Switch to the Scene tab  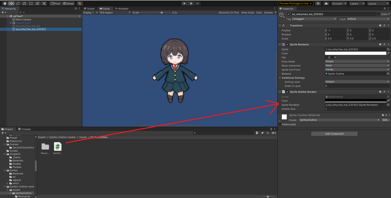pos(89,8)
